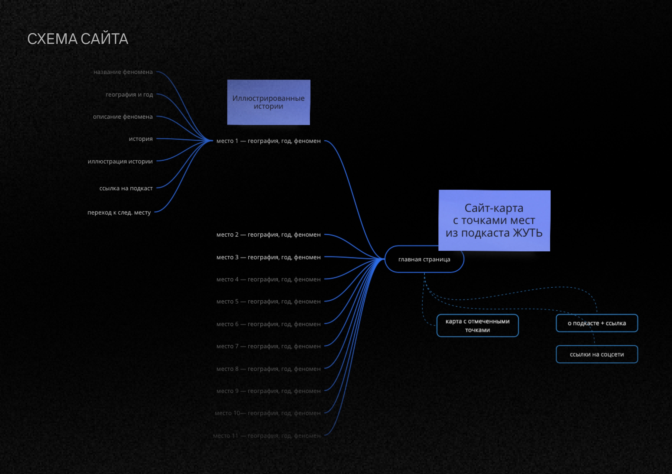The height and width of the screenshot is (474, 672).
Task: Click the 'о подкасте + ссылка' box
Action: (x=596, y=323)
